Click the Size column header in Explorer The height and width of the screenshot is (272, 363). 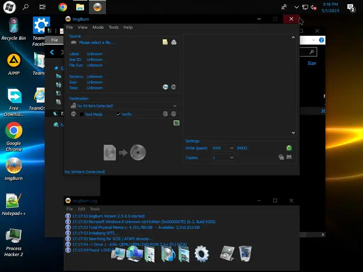pyautogui.click(x=312, y=63)
